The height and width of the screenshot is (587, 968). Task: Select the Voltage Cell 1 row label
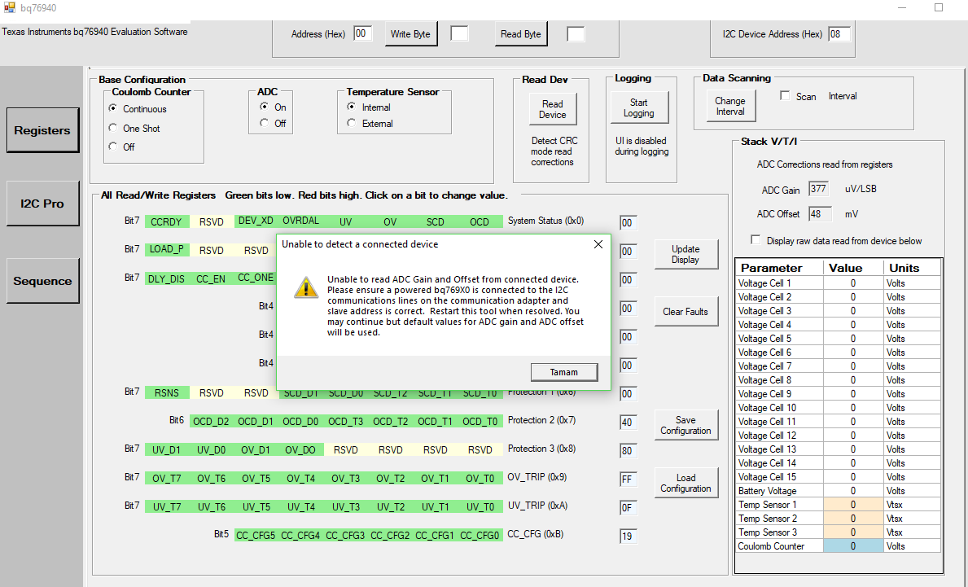coord(780,283)
